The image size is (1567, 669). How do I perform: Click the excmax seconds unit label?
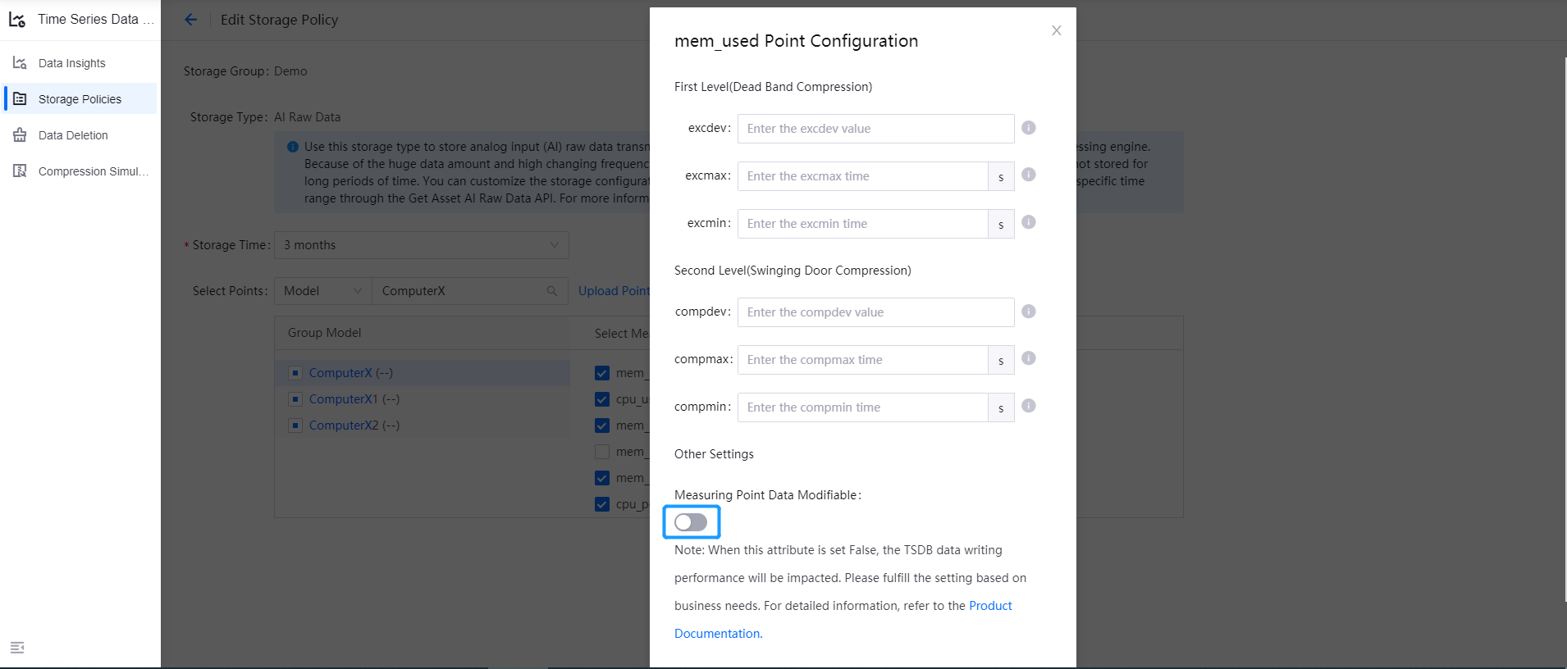pyautogui.click(x=1001, y=176)
